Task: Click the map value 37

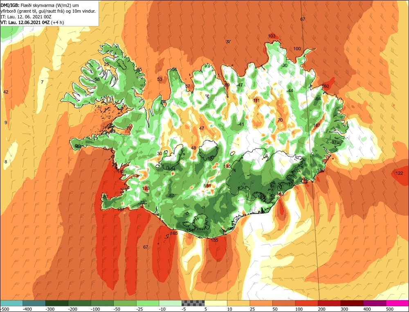Action: (x=228, y=42)
